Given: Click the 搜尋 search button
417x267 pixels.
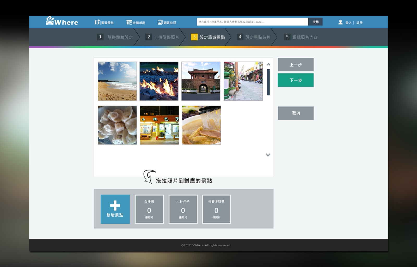Looking at the screenshot, I should [x=315, y=22].
